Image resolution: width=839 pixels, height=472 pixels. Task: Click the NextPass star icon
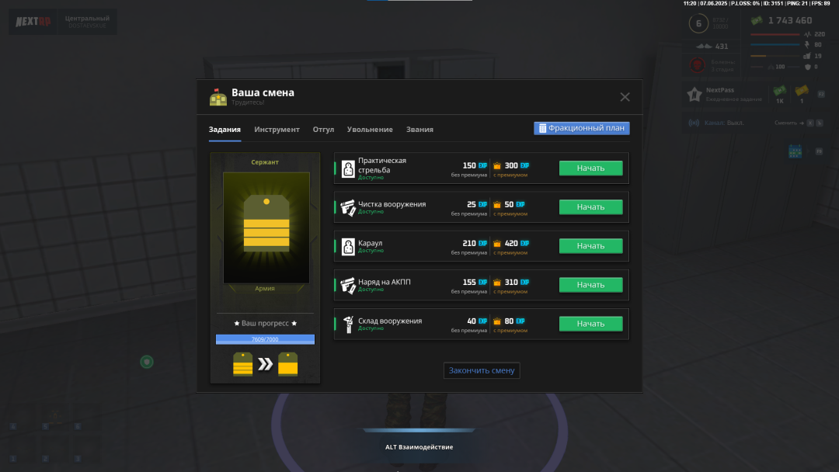pyautogui.click(x=694, y=95)
